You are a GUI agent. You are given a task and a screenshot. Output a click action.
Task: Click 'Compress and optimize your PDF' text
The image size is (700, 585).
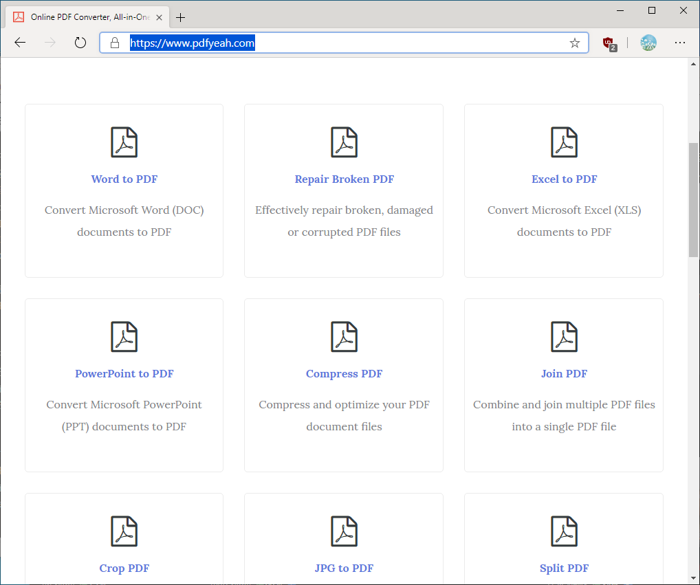(x=344, y=405)
